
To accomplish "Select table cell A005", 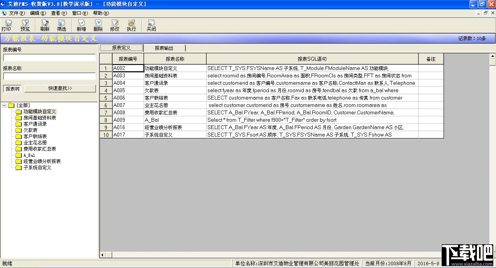I will [x=128, y=90].
